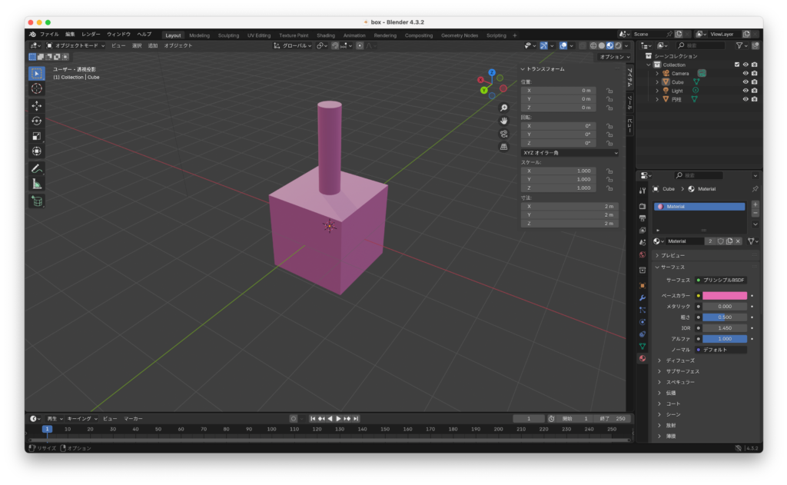This screenshot has width=787, height=485.
Task: Hide the Camera object with its eye icon
Action: 745,74
